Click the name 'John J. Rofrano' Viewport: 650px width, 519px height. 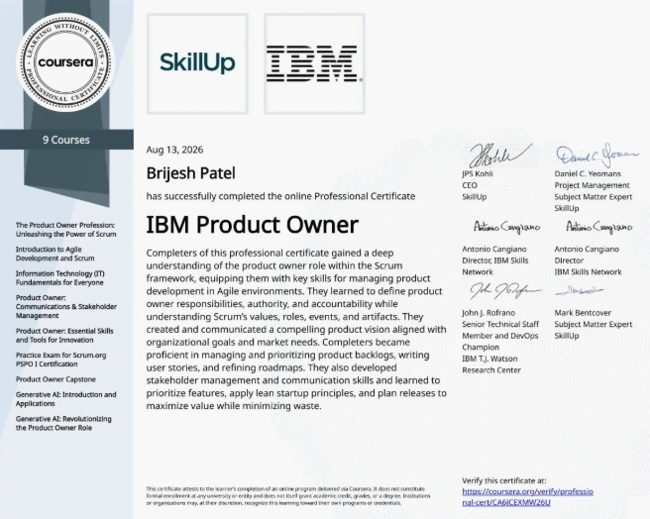(488, 313)
